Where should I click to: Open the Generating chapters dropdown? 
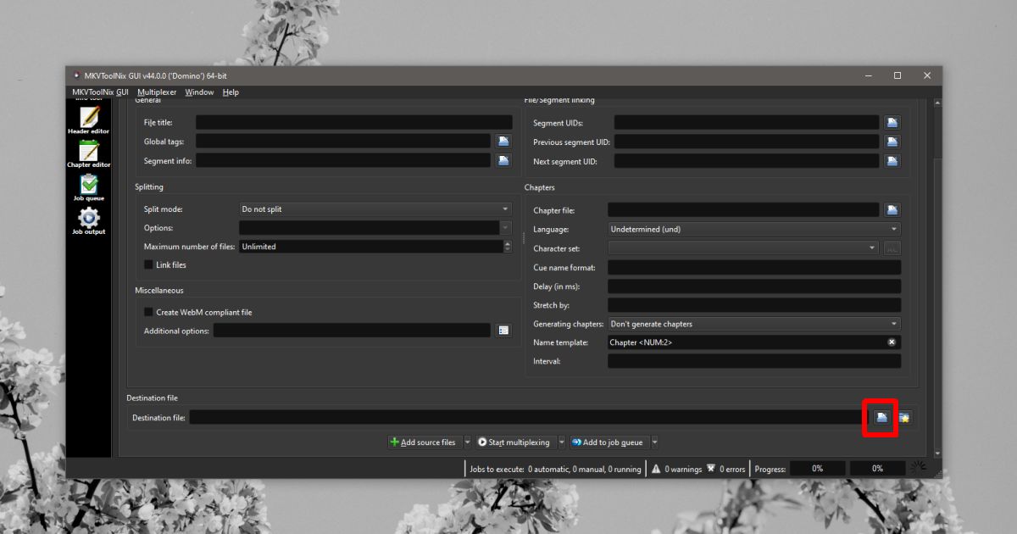(752, 323)
